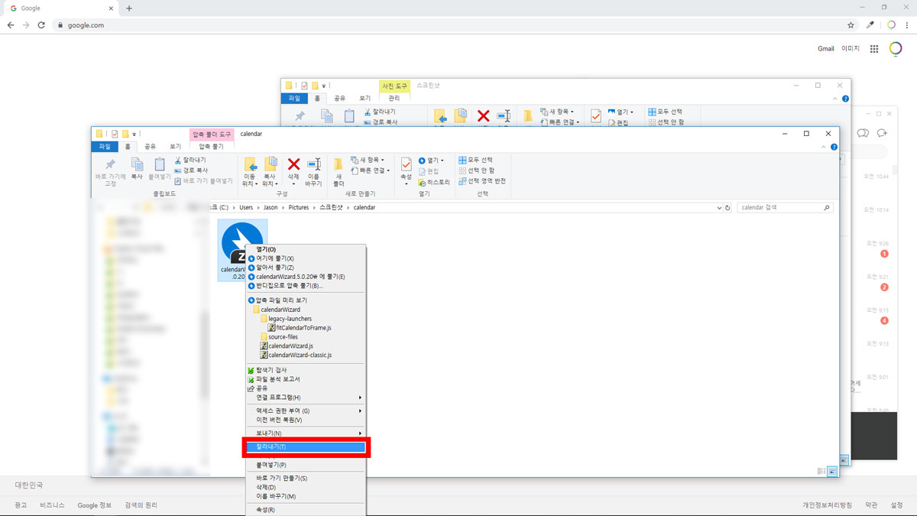Image resolution: width=917 pixels, height=516 pixels.
Task: Click Chrome back navigation arrow
Action: (x=11, y=25)
